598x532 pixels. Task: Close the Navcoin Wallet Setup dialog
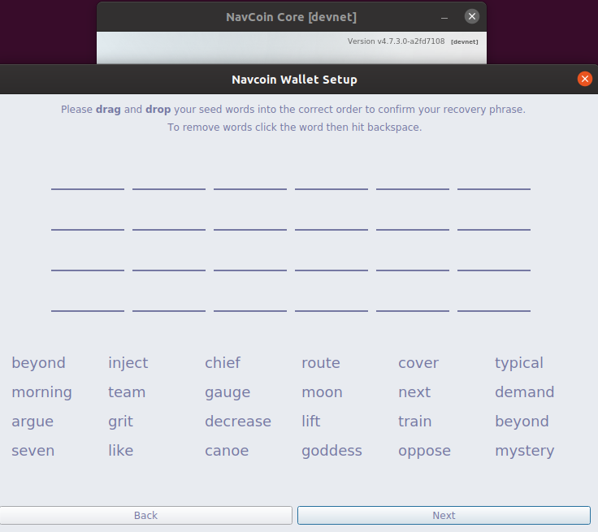tap(584, 79)
